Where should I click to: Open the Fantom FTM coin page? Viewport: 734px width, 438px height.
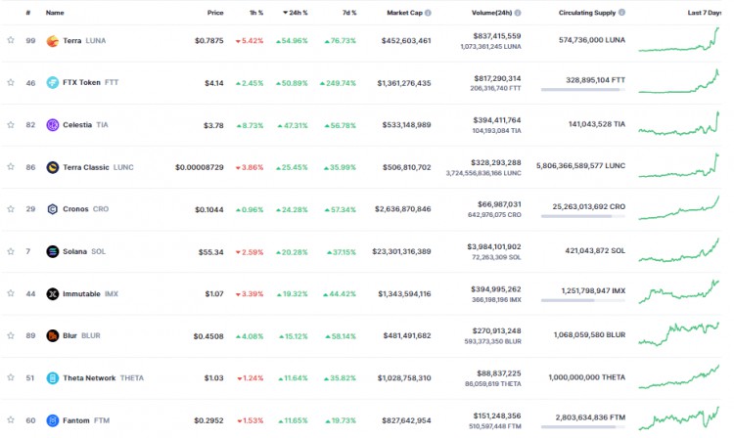(86, 420)
